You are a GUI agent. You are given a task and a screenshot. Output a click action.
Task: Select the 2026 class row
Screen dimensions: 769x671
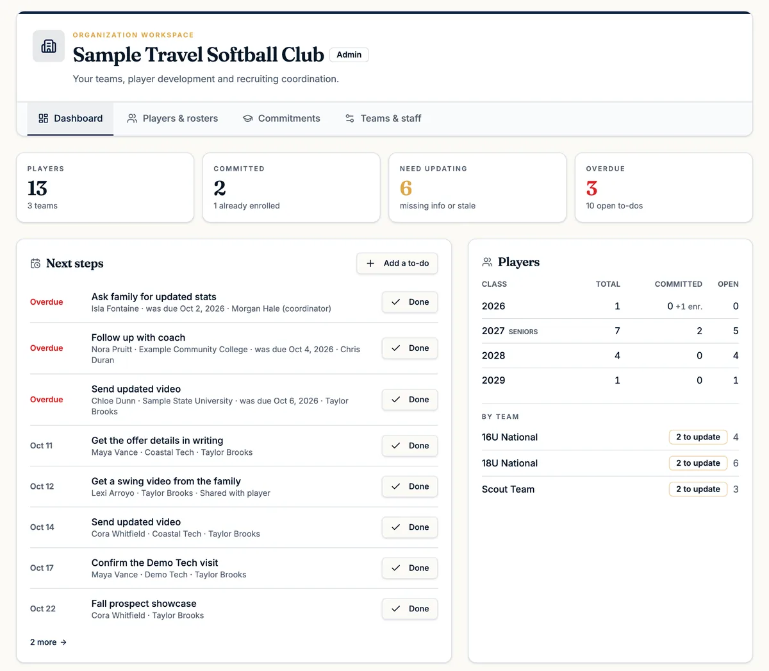click(x=610, y=306)
